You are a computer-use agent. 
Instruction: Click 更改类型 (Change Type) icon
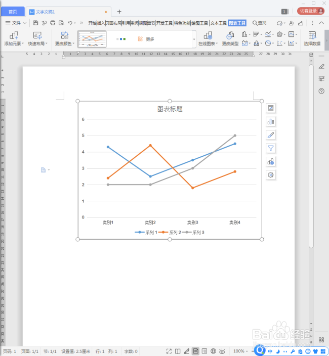point(230,38)
